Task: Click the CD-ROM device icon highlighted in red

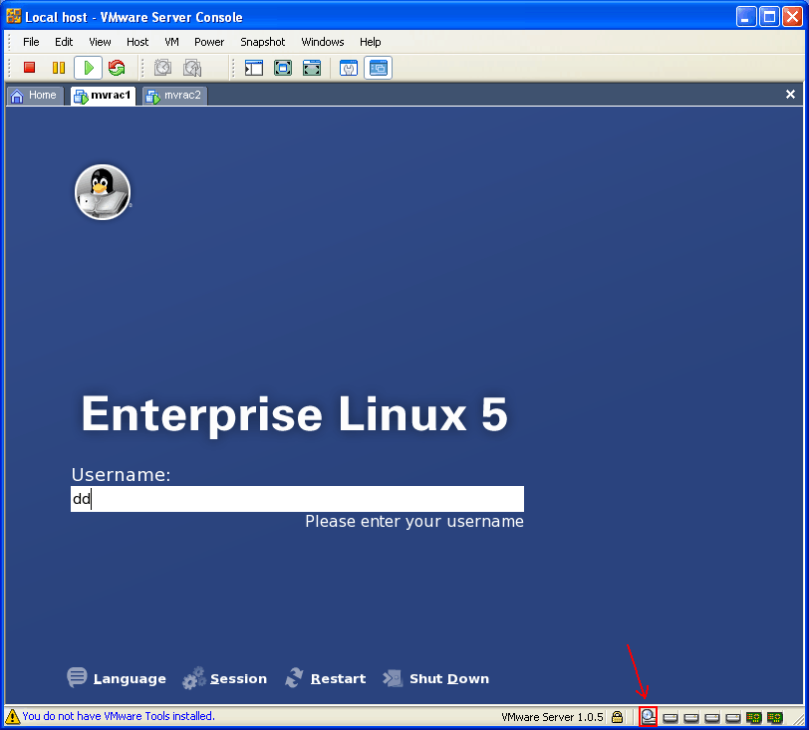Action: pyautogui.click(x=649, y=716)
